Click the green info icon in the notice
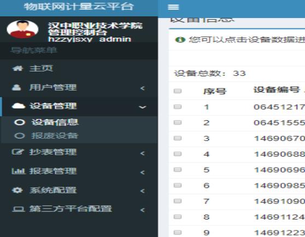 coord(180,40)
